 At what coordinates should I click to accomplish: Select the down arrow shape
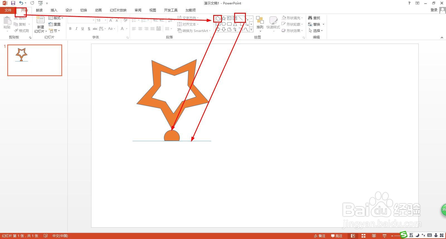tap(224, 29)
